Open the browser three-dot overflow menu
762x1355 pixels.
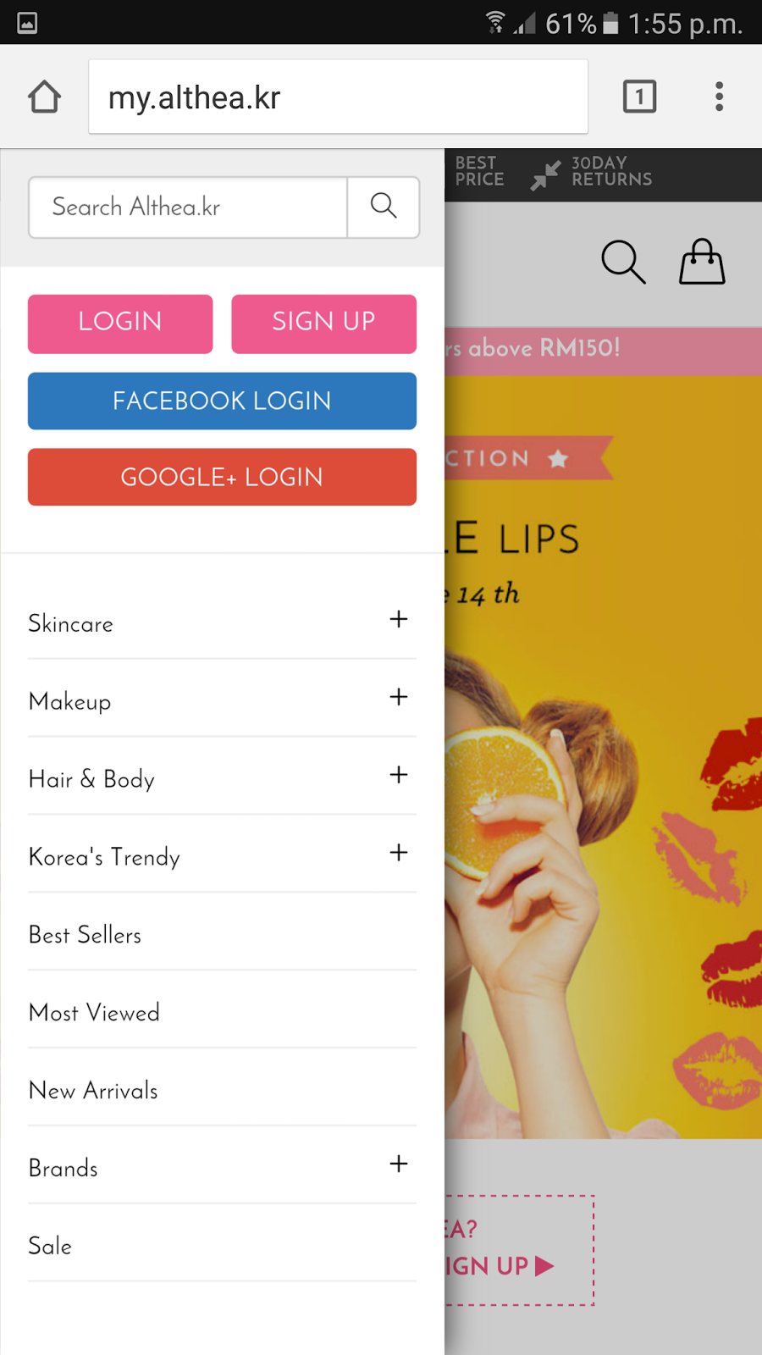pyautogui.click(x=719, y=97)
